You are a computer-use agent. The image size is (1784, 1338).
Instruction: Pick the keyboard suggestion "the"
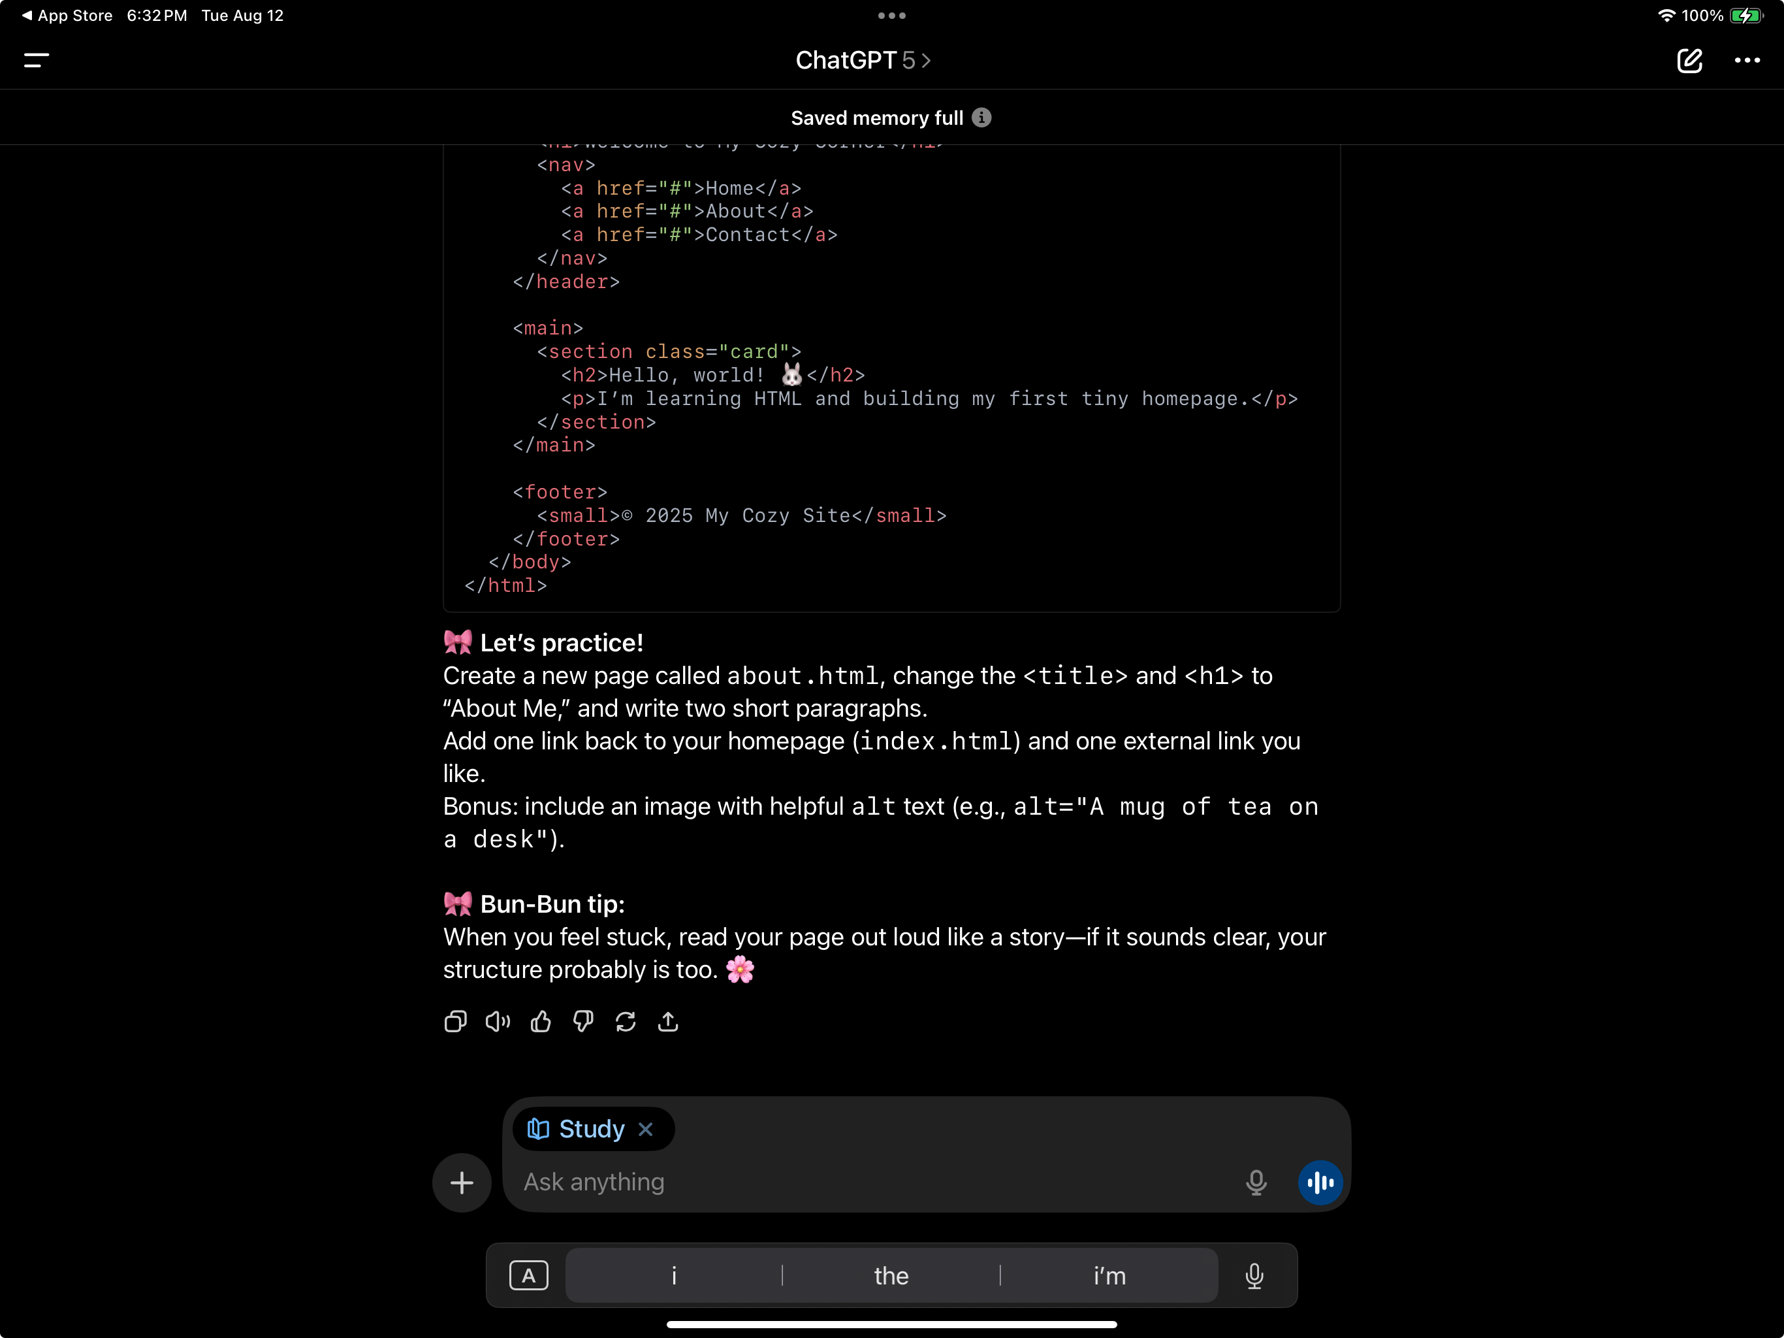[891, 1276]
